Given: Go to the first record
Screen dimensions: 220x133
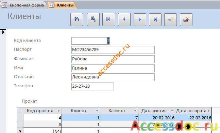Looking at the screenshot, I should (x=109, y=19).
